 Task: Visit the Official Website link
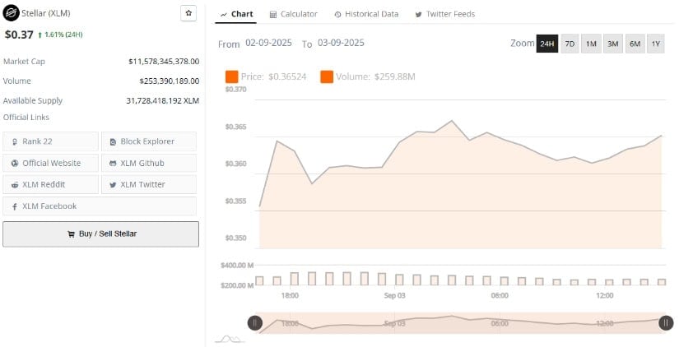51,163
